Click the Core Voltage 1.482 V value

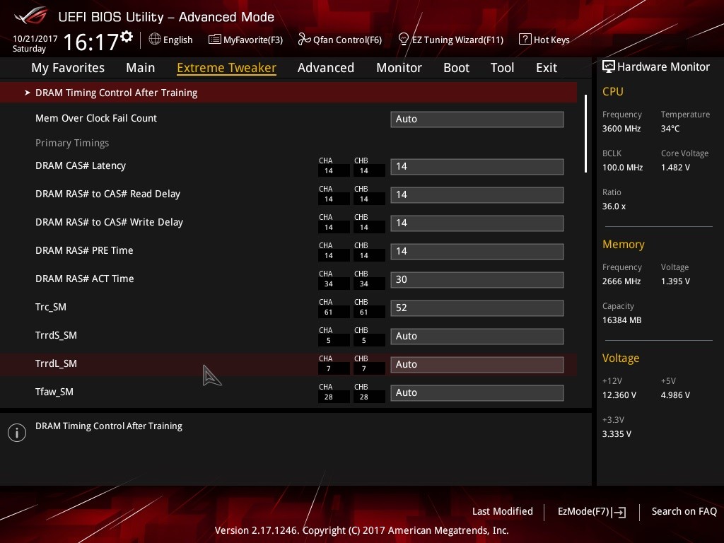(675, 167)
